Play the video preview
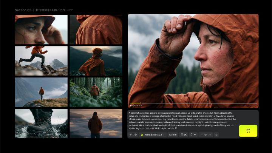This screenshot has height=153, width=272. coord(131,105)
